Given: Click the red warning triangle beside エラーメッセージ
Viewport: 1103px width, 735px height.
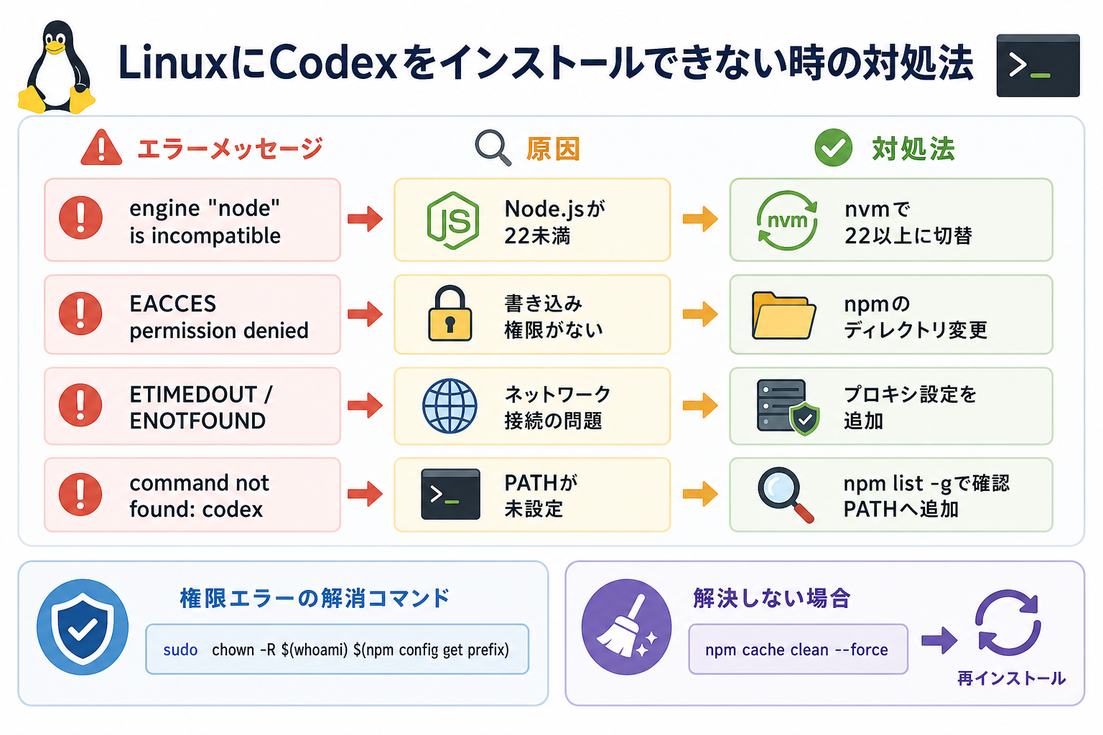Looking at the screenshot, I should point(101,148).
